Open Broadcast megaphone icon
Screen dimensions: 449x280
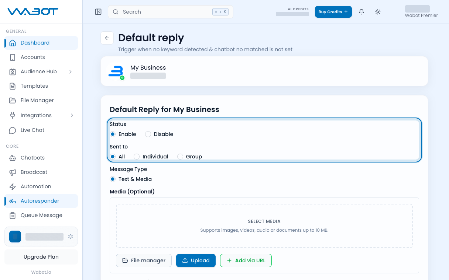coord(13,172)
